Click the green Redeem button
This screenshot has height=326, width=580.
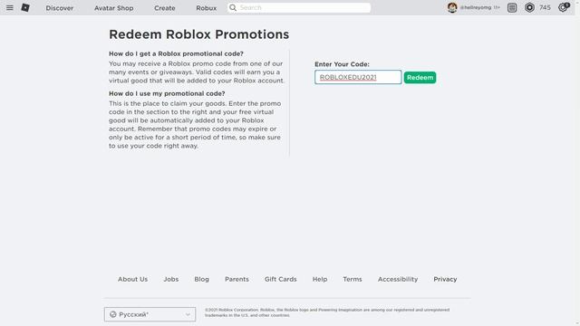pos(420,77)
